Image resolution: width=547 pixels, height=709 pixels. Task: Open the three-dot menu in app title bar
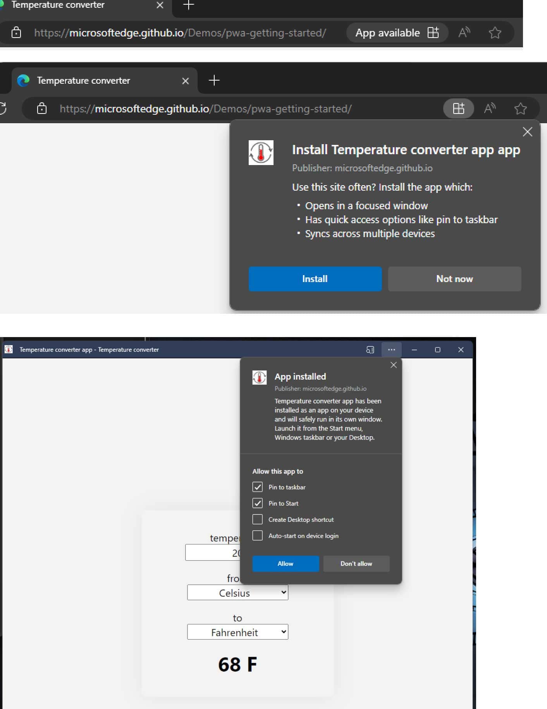pyautogui.click(x=391, y=349)
